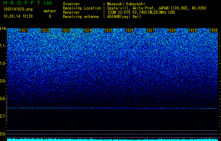Click the 1823 time marker
This screenshot has height=141, width=221.
[x=66, y=30]
